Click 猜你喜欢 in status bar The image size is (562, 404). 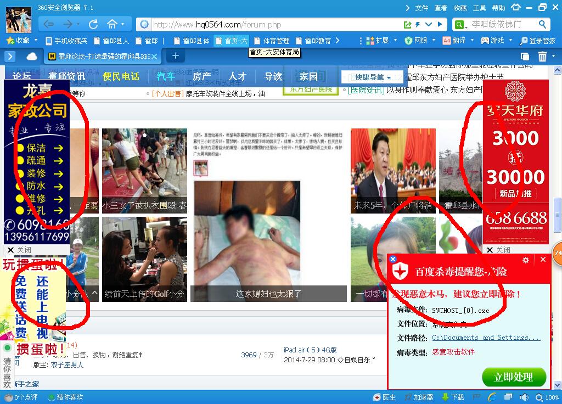tap(66, 397)
